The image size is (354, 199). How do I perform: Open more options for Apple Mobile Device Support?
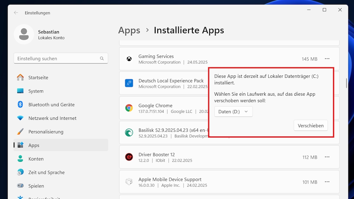click(327, 182)
